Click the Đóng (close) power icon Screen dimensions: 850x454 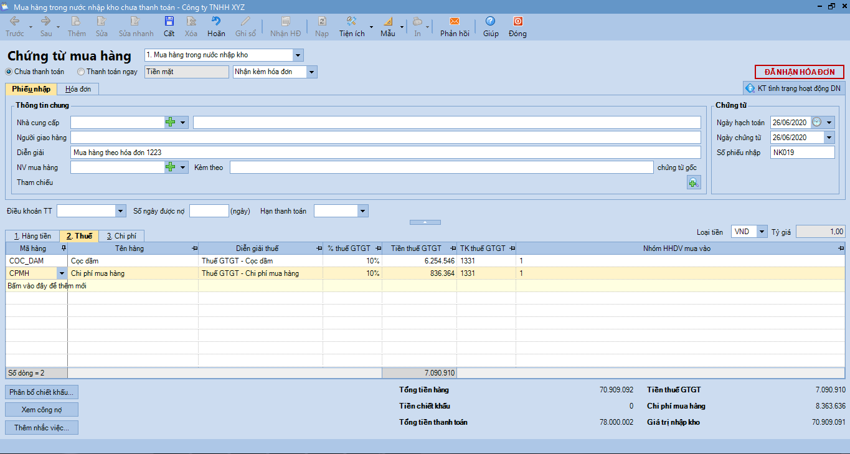[517, 21]
